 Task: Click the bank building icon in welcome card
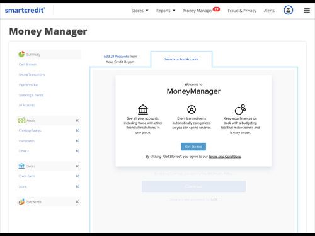coord(143,110)
